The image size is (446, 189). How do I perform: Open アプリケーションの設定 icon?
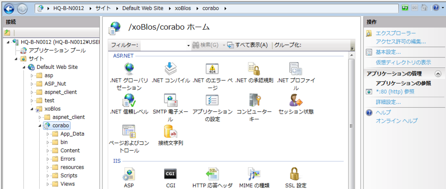tap(212, 100)
